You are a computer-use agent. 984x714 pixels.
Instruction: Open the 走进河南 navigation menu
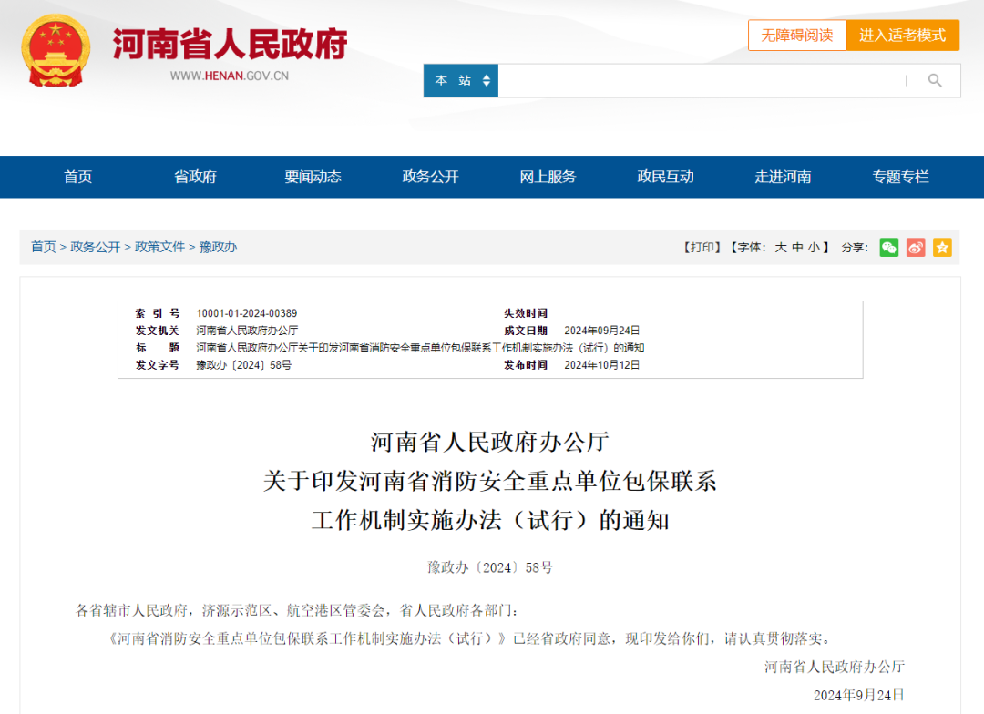tap(784, 177)
